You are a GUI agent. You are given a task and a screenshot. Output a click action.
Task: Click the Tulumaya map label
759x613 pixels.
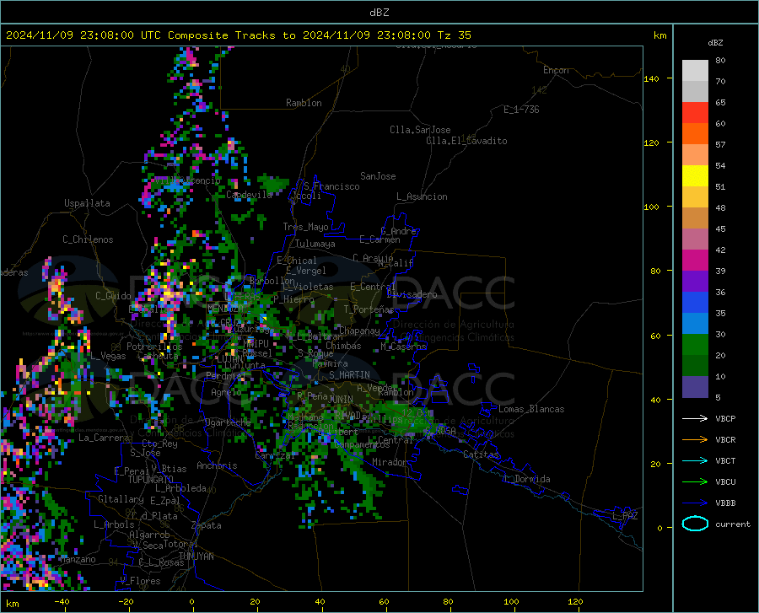tap(315, 244)
